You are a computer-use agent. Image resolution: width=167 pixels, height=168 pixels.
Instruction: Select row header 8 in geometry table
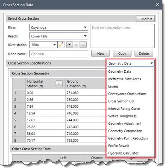[19, 140]
